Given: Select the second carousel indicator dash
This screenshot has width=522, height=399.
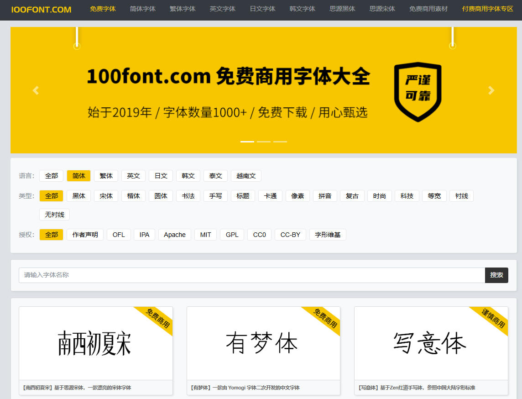Looking at the screenshot, I should click(x=264, y=142).
